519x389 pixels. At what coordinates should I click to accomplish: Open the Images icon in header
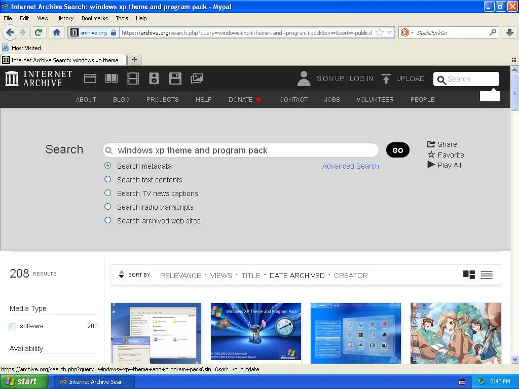(x=197, y=79)
